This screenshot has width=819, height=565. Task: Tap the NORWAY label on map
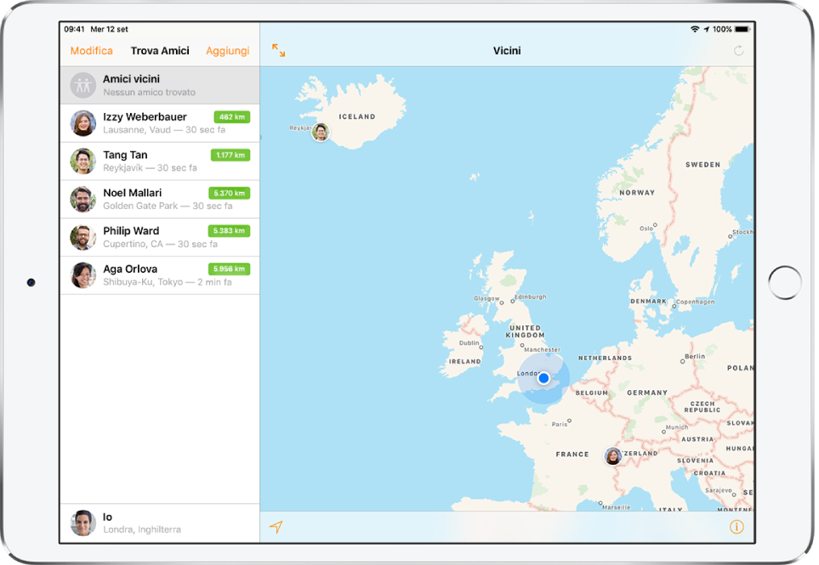[x=637, y=193]
